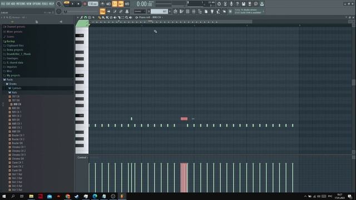Open the ADD menu
356x200 pixels.
coord(13,4)
